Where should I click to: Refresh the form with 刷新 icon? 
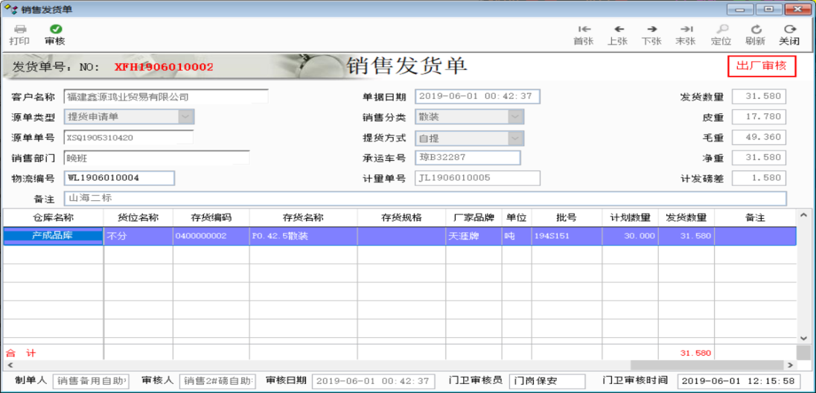755,30
